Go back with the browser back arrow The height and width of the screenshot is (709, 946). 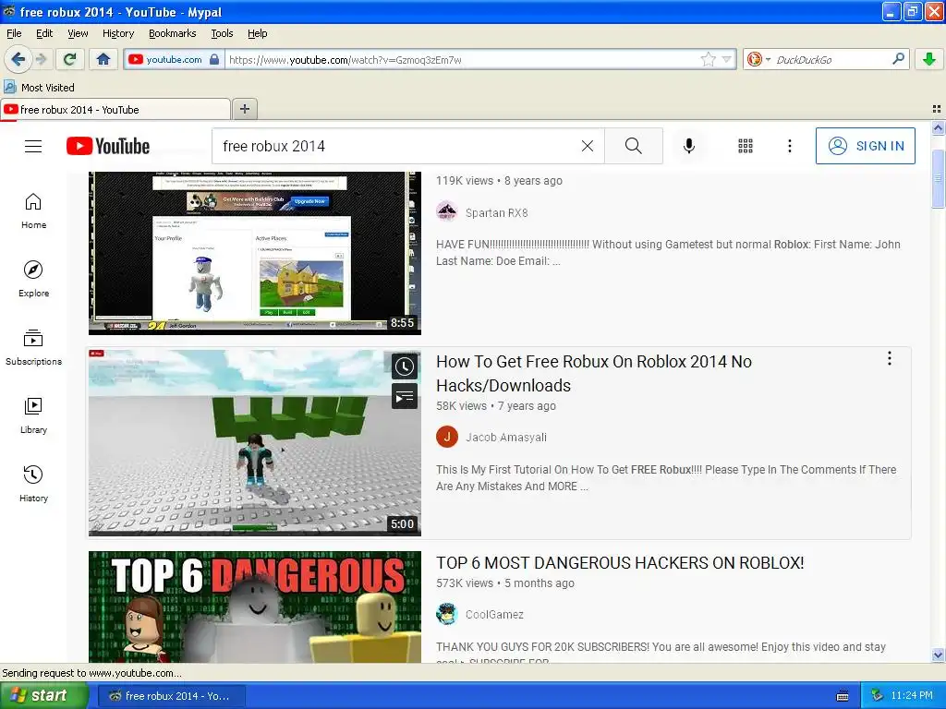point(18,59)
